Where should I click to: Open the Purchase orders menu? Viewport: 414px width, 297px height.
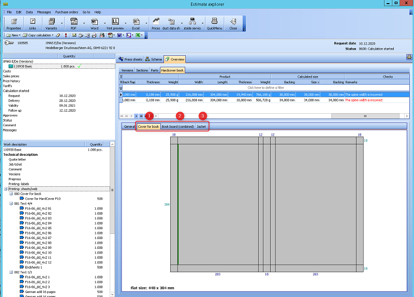67,12
